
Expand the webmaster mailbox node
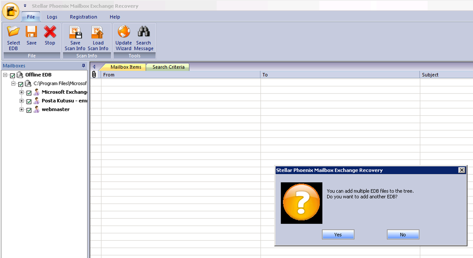(x=21, y=110)
